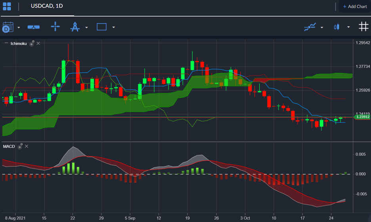The height and width of the screenshot is (222, 371).
Task: Toggle the chart grid lines icon
Action: point(363,26)
